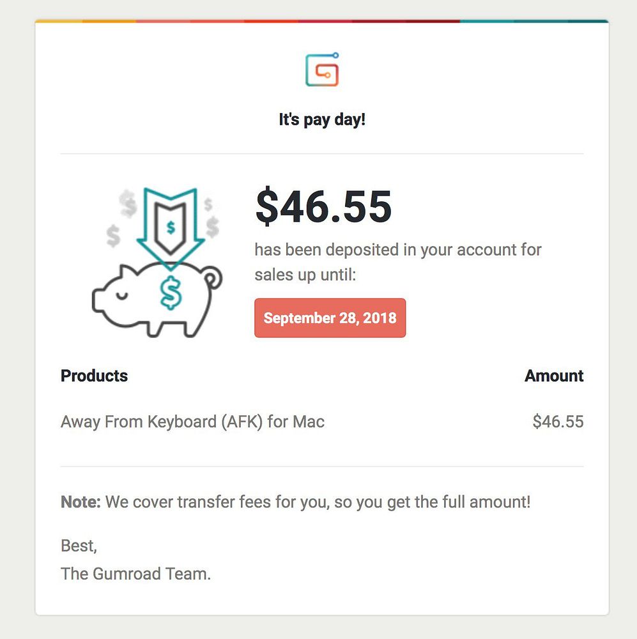637x639 pixels.
Task: Click the $46.55 amount in product row
Action: [x=558, y=421]
